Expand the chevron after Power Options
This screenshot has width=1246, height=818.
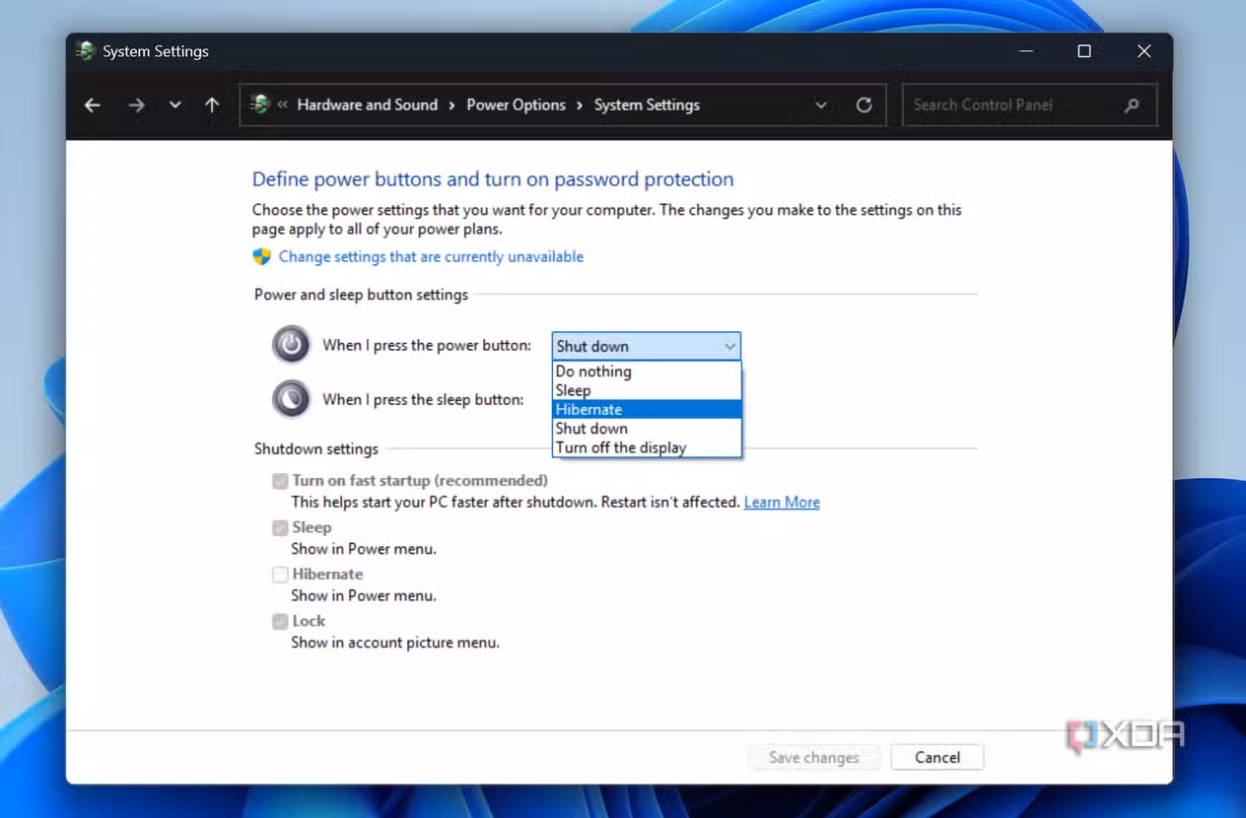point(580,104)
